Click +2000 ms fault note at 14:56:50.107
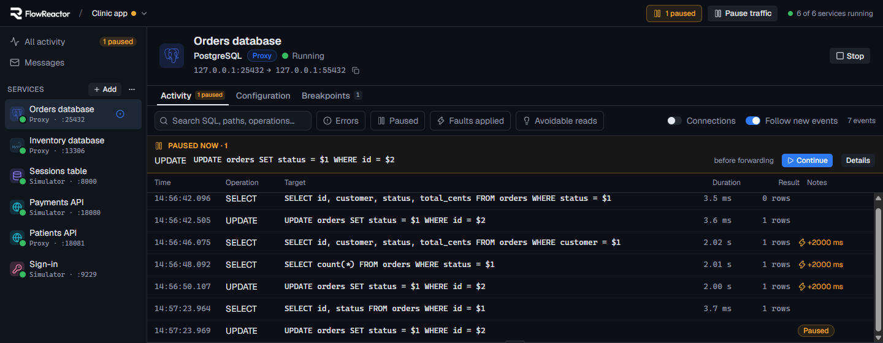 pyautogui.click(x=820, y=287)
